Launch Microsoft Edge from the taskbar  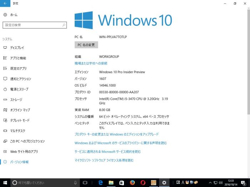101,182
